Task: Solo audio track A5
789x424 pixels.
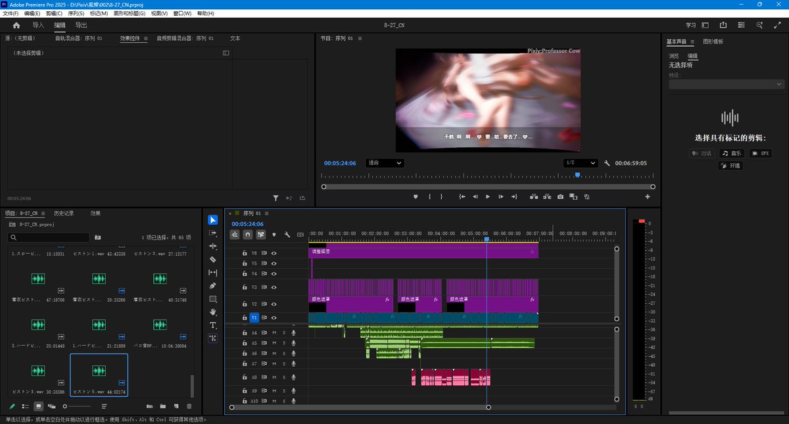Action: (284, 343)
